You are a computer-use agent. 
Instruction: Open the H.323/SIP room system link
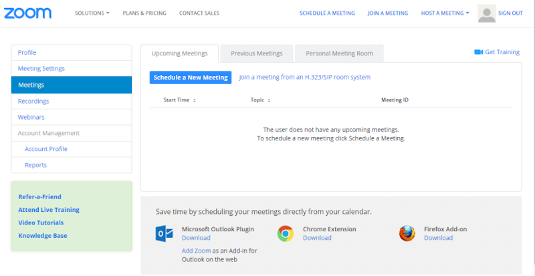(x=304, y=78)
